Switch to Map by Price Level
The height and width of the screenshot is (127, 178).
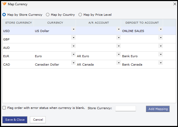(x=80, y=15)
